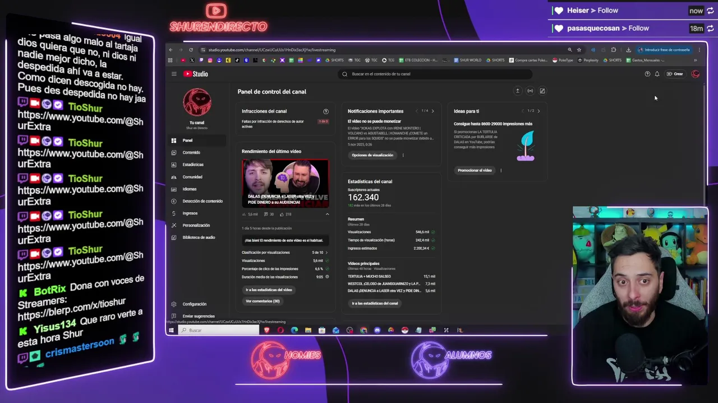The width and height of the screenshot is (718, 403).
Task: Open browser menu three dots
Action: click(699, 50)
